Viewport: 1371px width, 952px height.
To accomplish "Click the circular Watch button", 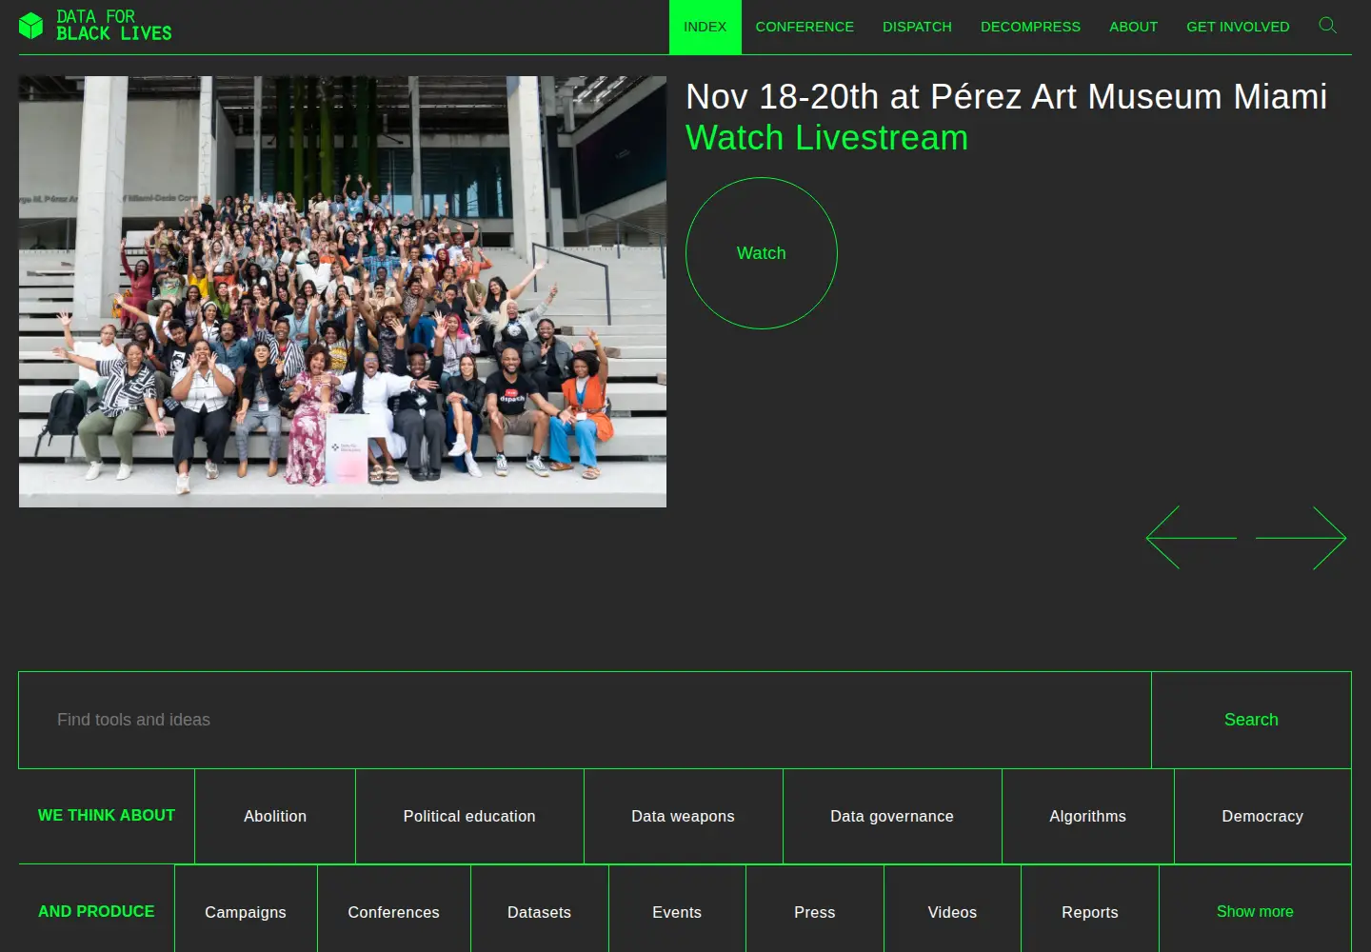I will pos(762,253).
